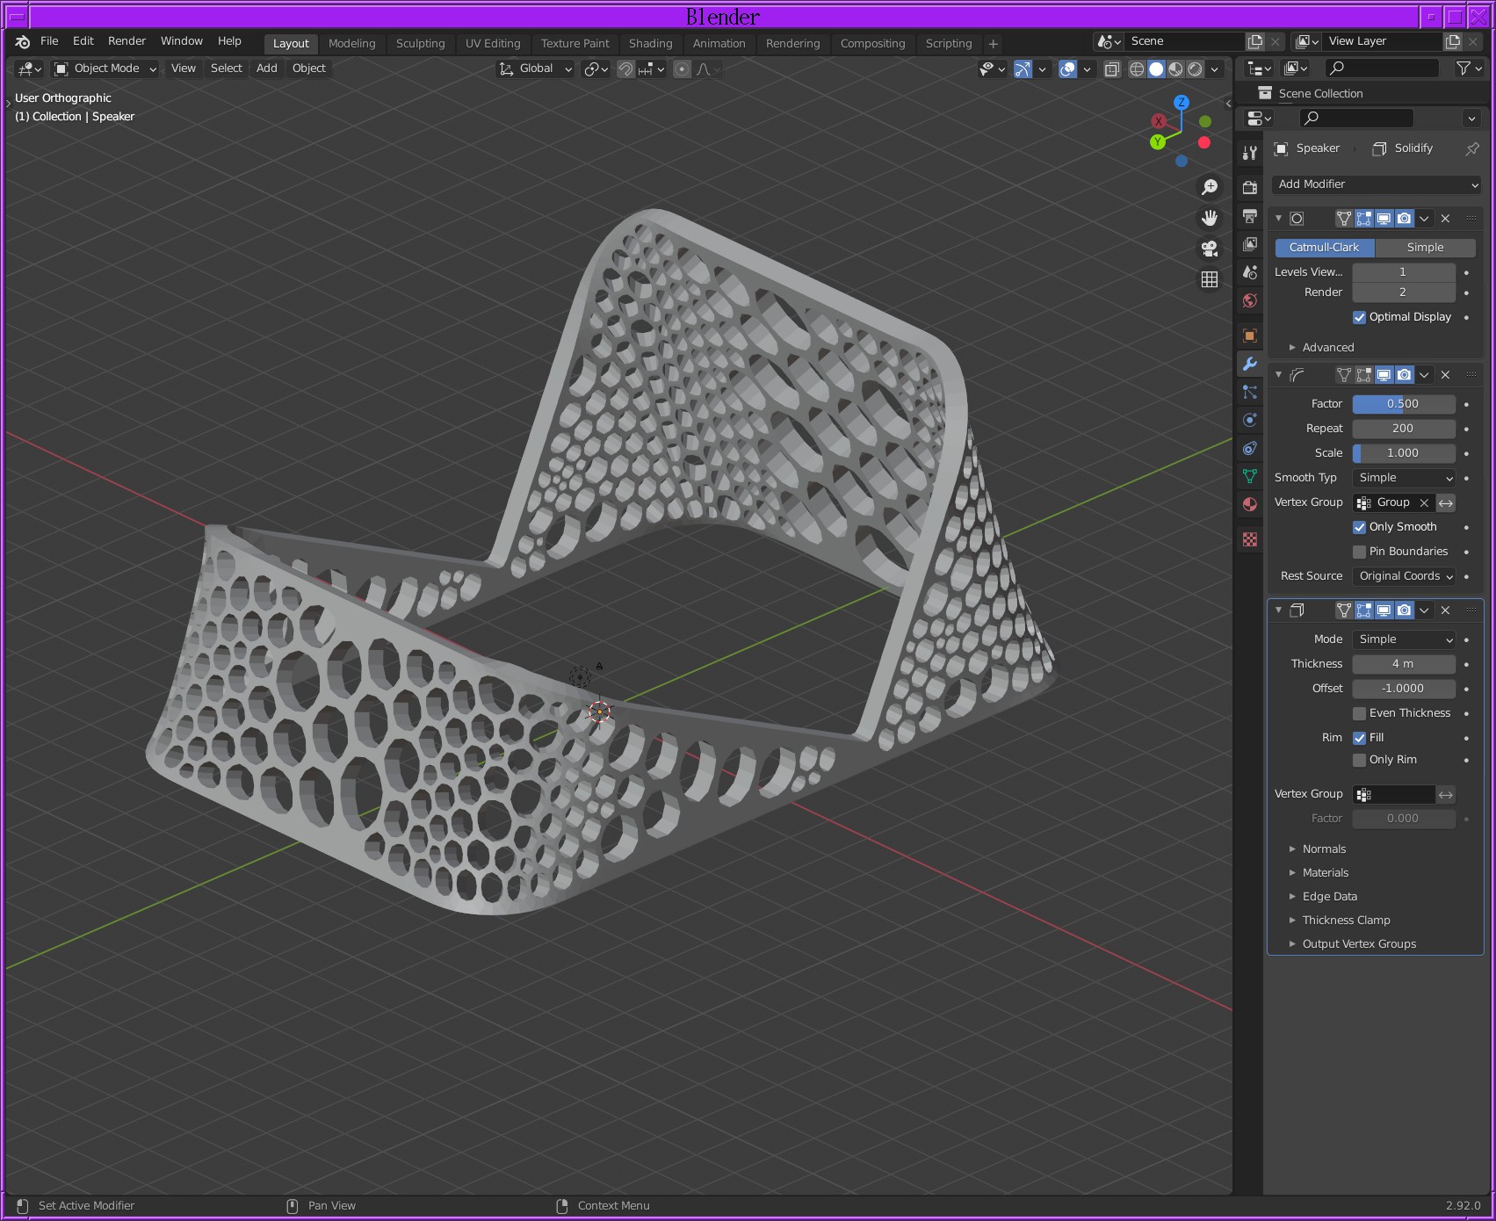The image size is (1496, 1221).
Task: Open the Modifier properties wrench tab
Action: pyautogui.click(x=1249, y=364)
